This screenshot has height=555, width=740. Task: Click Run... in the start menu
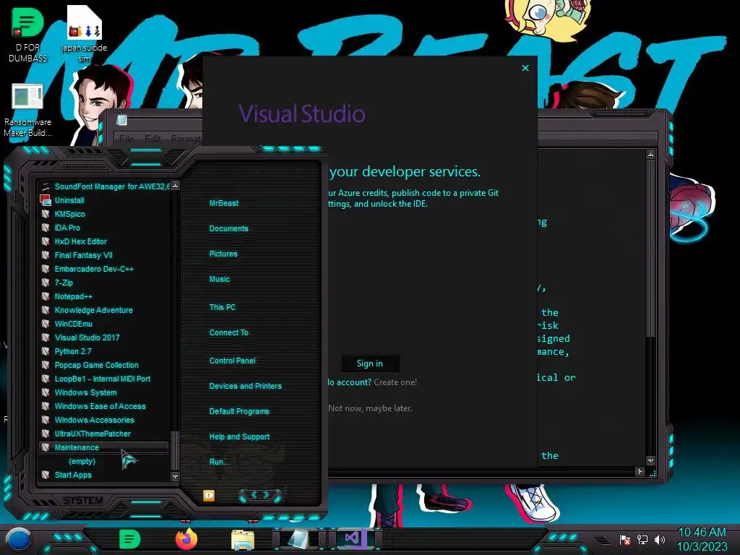click(x=219, y=462)
